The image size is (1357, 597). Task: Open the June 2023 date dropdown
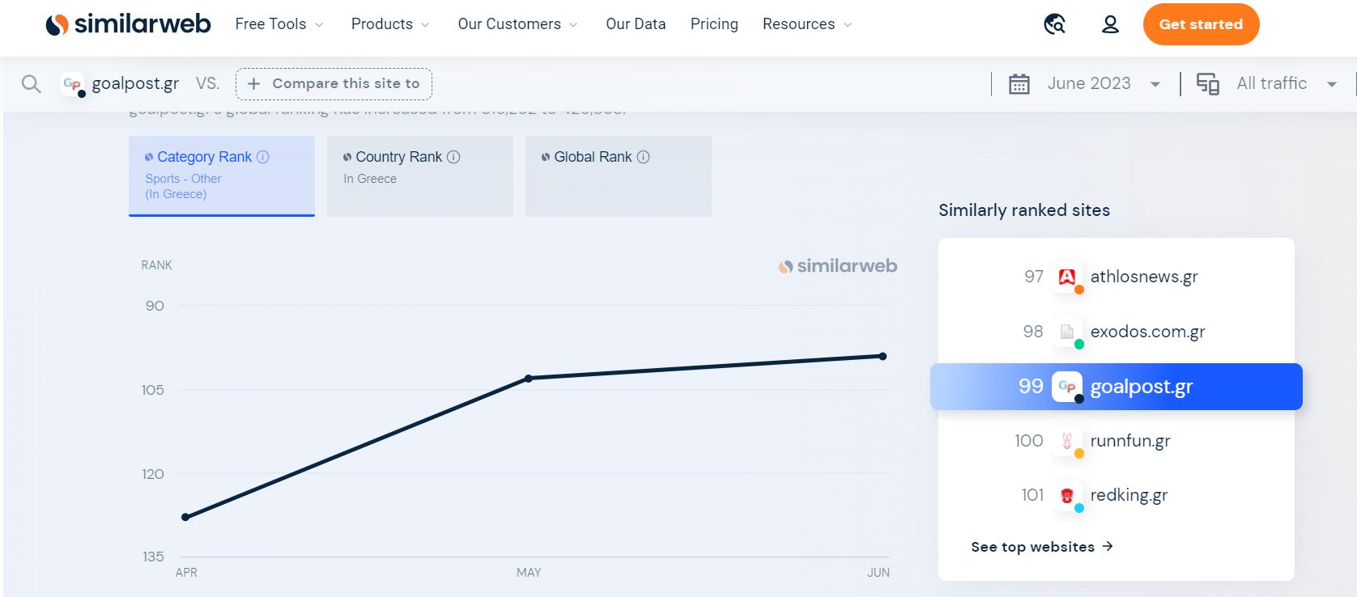[x=1104, y=83]
